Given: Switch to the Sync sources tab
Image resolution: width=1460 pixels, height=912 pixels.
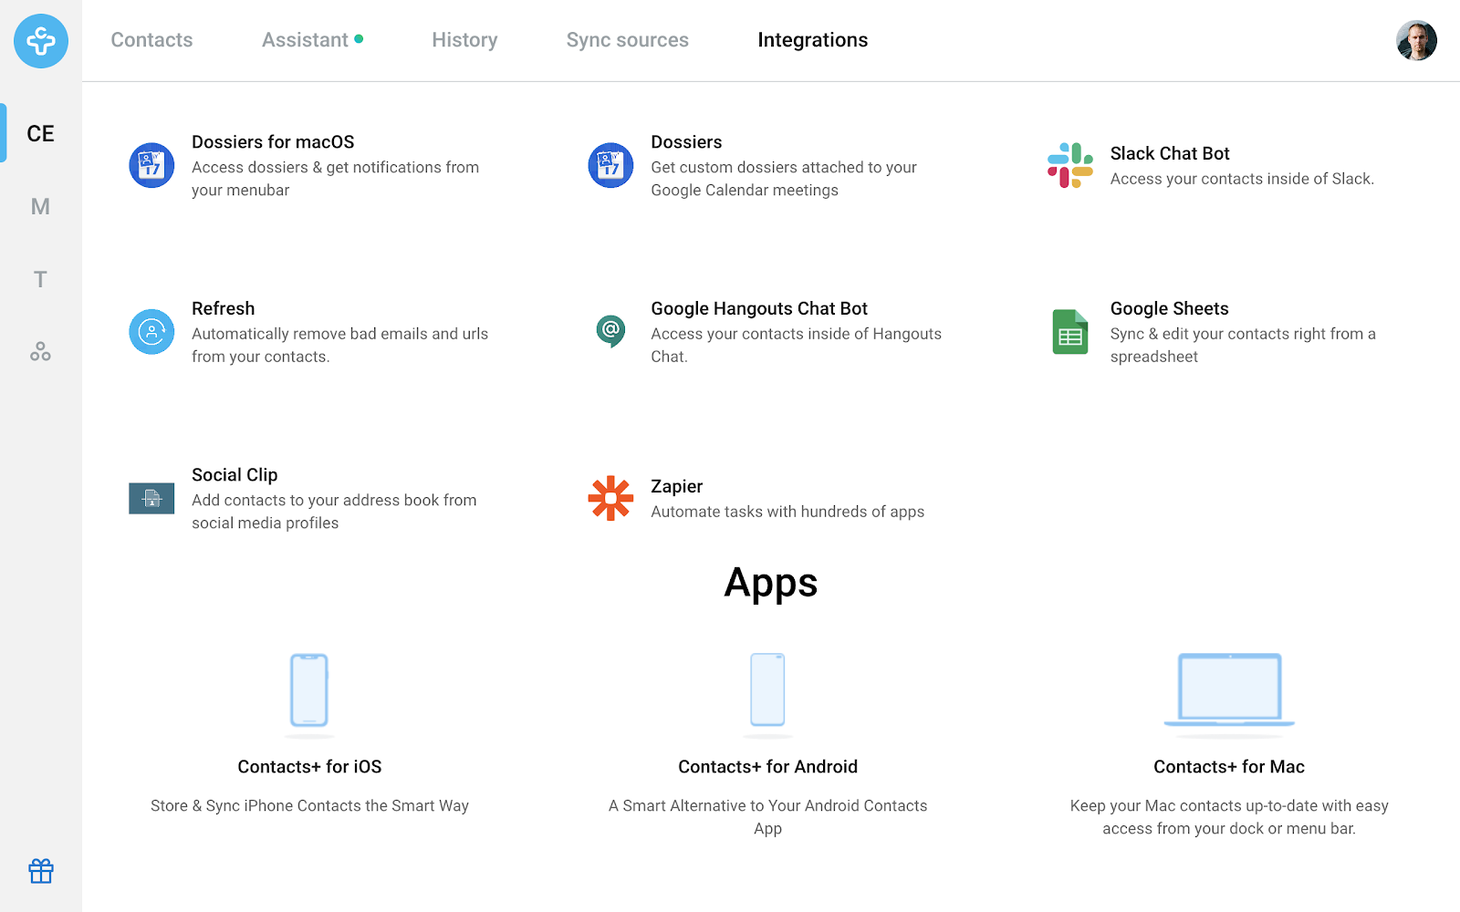Looking at the screenshot, I should [628, 40].
